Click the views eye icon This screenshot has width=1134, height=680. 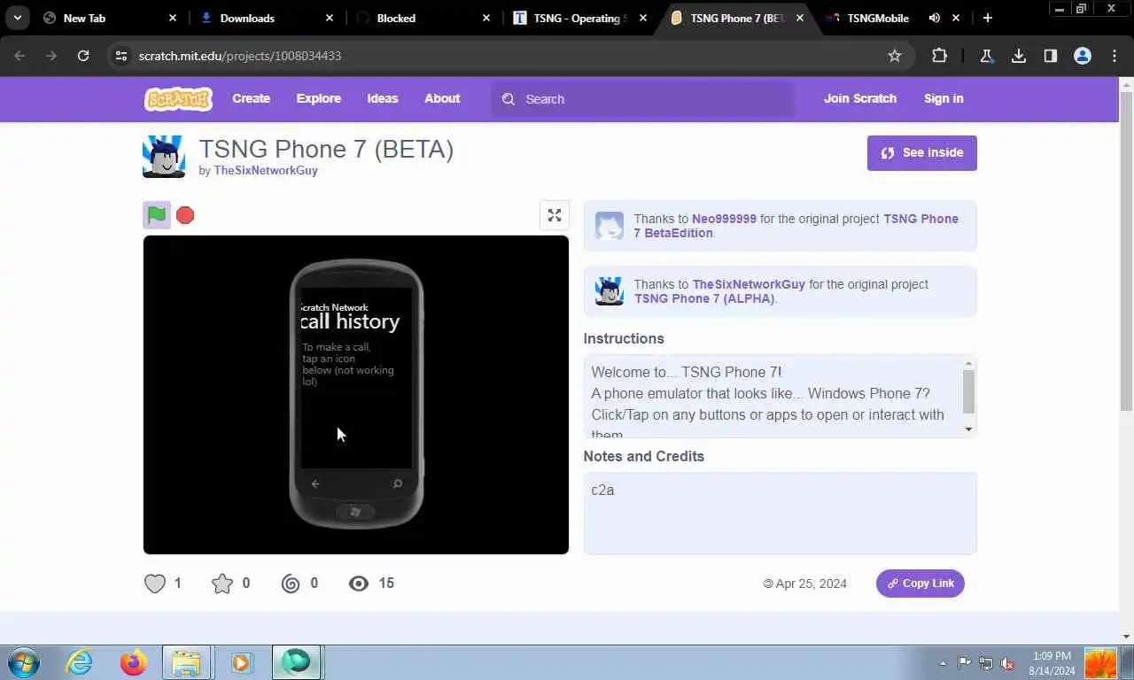pos(359,583)
